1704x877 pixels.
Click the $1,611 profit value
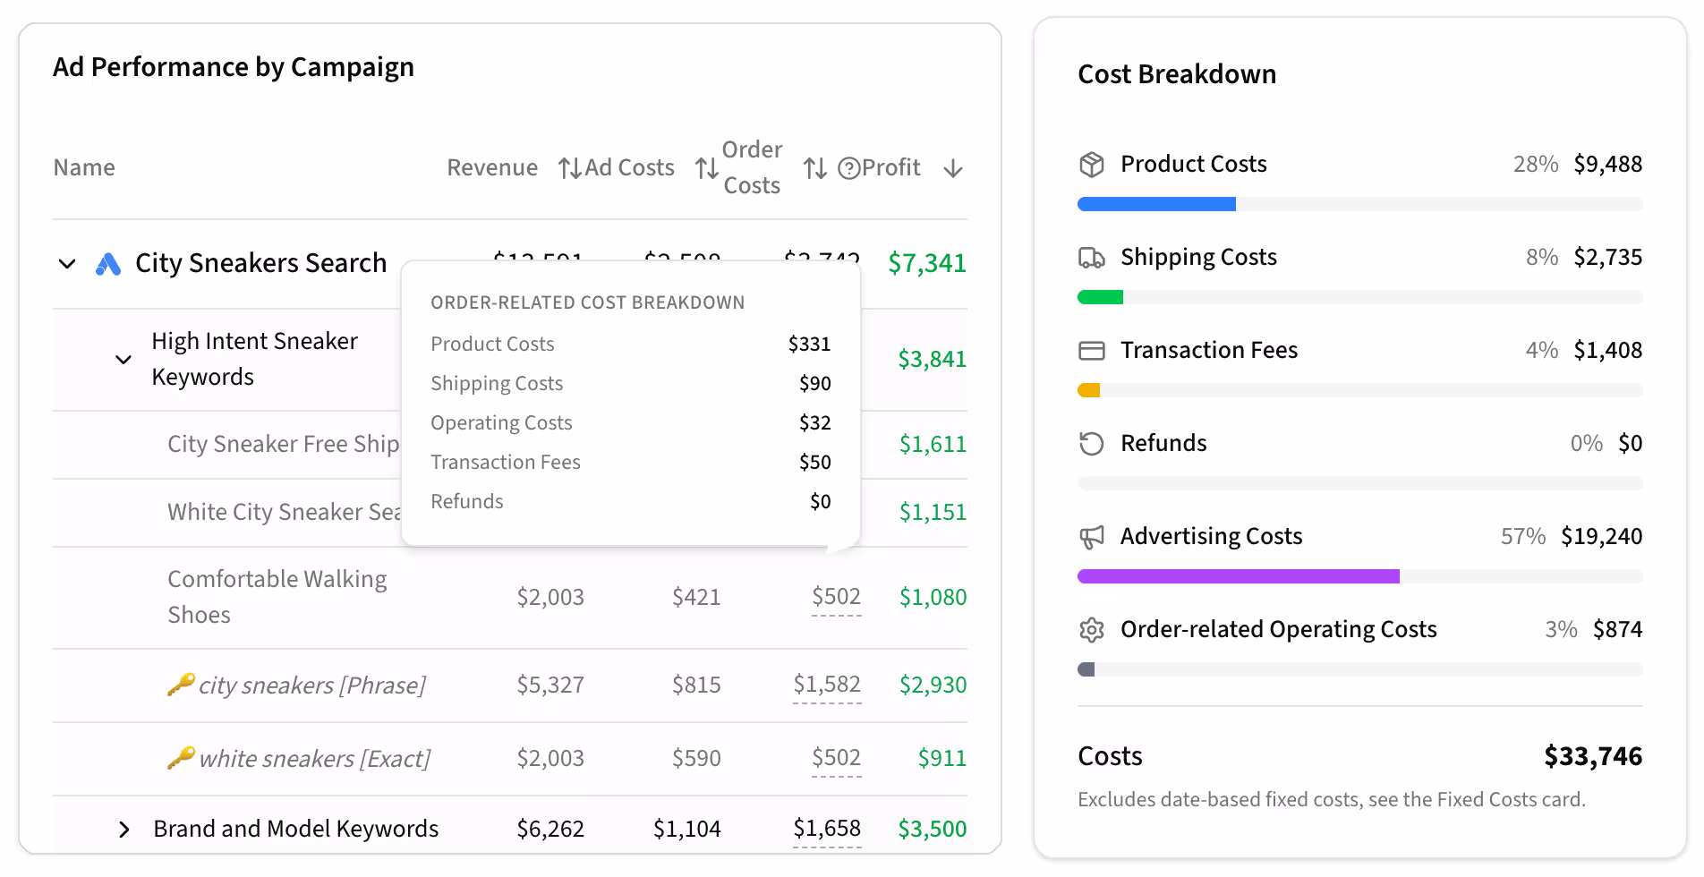pos(933,445)
